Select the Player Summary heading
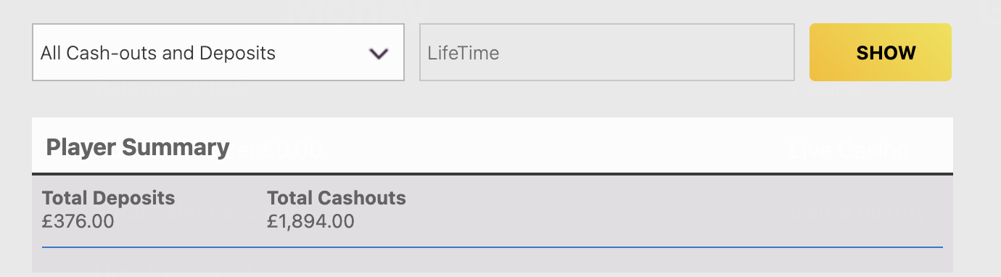This screenshot has width=1001, height=277. click(x=138, y=147)
